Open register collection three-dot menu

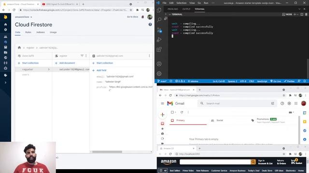[x=86, y=56]
